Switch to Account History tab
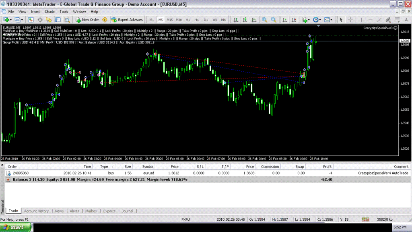Screen dimensions: 412x232 click(36, 211)
